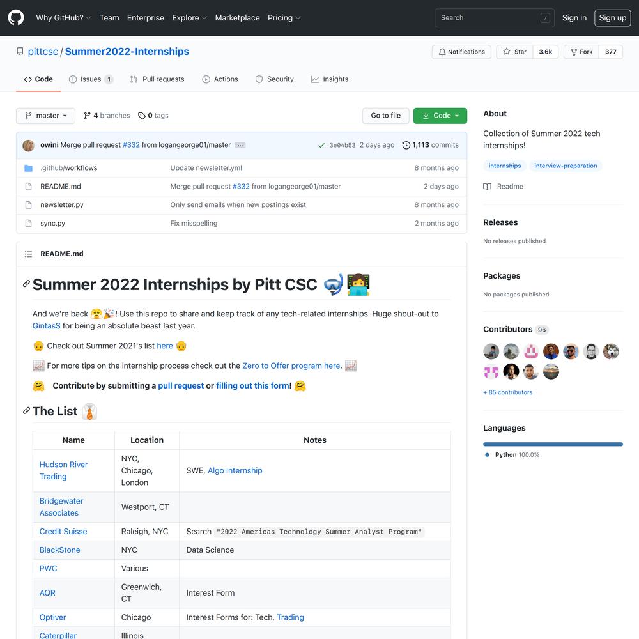This screenshot has width=639, height=639.
Task: Open the GintasS profile link
Action: coord(47,326)
